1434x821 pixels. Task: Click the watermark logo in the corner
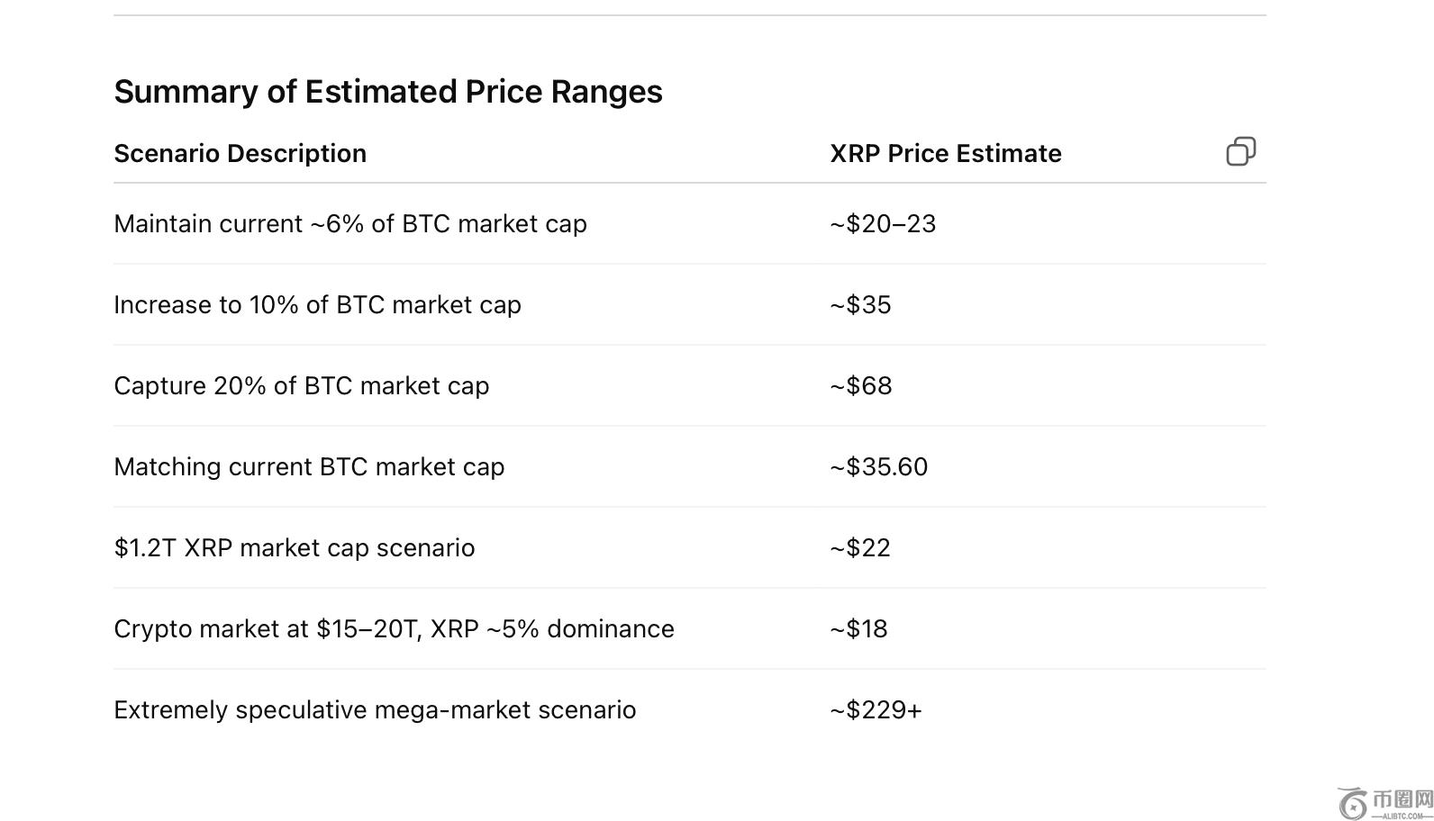(x=1353, y=803)
